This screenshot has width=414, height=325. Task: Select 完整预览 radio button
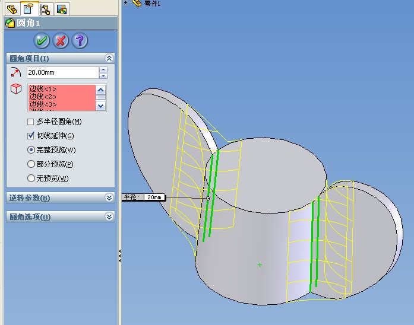pyautogui.click(x=31, y=150)
